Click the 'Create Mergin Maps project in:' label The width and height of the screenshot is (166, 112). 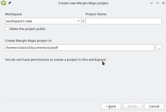29,41
